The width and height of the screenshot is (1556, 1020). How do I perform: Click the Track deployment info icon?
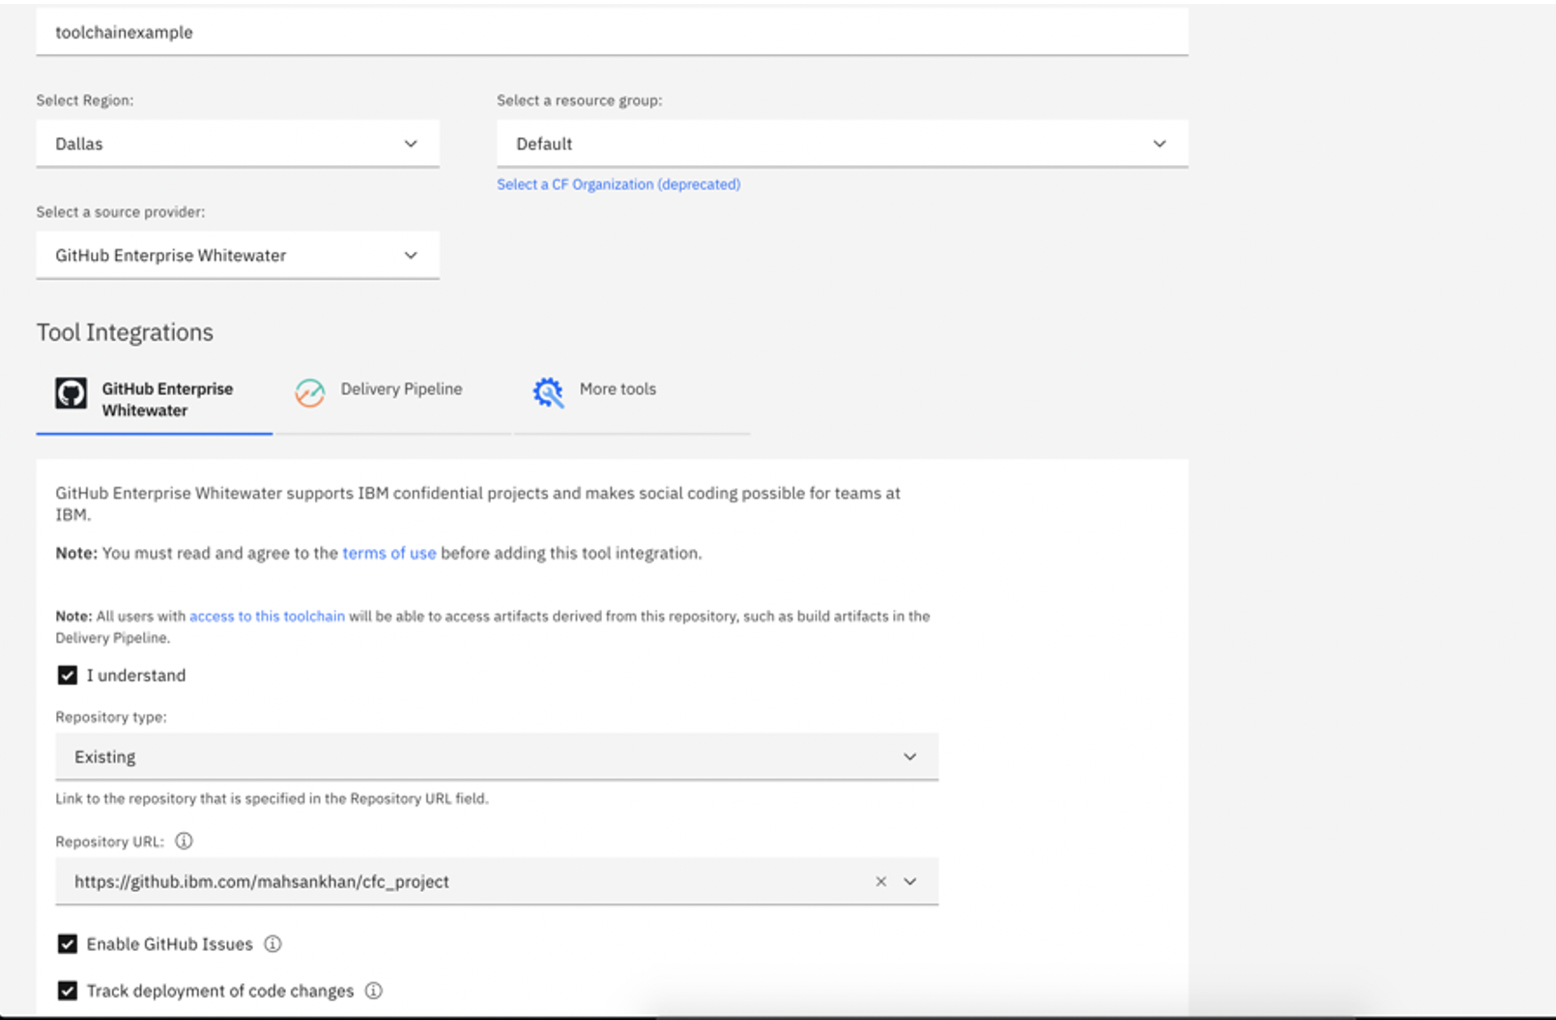click(x=373, y=991)
